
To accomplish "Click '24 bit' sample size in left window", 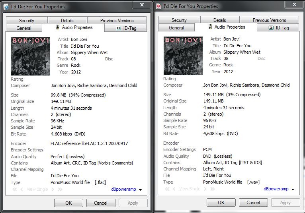I will 56,127.
